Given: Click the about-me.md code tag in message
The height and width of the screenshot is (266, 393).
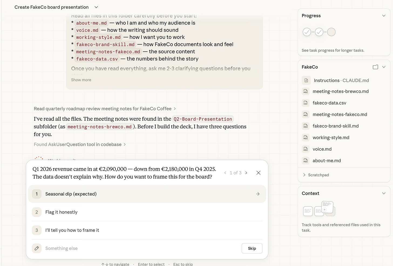Looking at the screenshot, I should (x=91, y=23).
